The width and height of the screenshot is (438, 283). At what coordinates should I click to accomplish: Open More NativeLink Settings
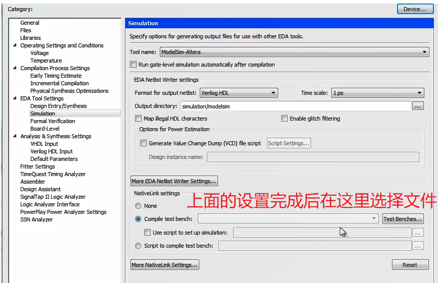pyautogui.click(x=165, y=265)
